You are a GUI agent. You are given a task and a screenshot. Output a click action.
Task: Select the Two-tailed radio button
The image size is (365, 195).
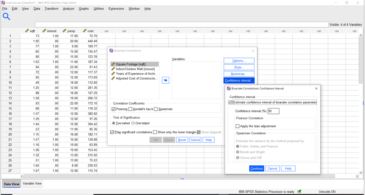pyautogui.click(x=114, y=123)
